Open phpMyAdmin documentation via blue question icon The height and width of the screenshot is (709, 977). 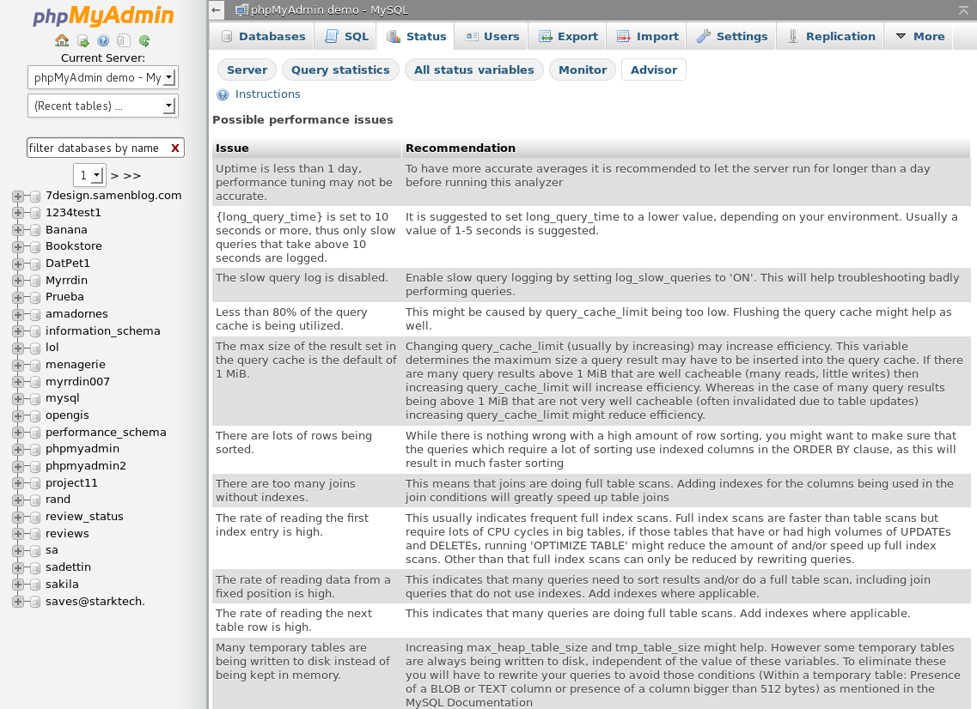pyautogui.click(x=103, y=40)
